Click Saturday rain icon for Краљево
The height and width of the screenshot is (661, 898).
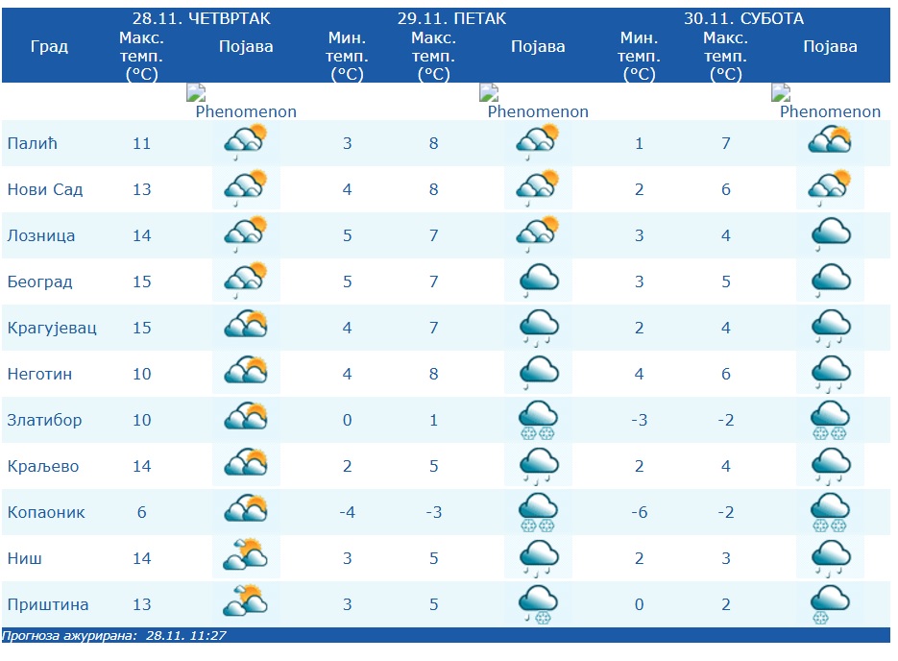point(830,467)
